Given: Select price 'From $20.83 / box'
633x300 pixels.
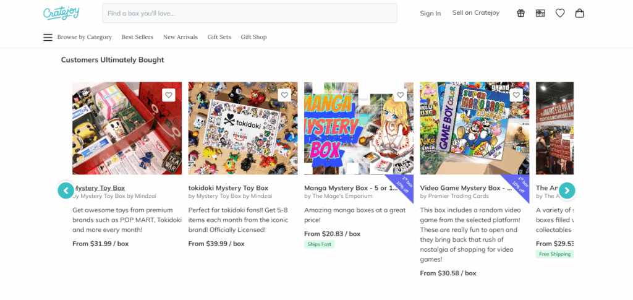Looking at the screenshot, I should tap(332, 234).
